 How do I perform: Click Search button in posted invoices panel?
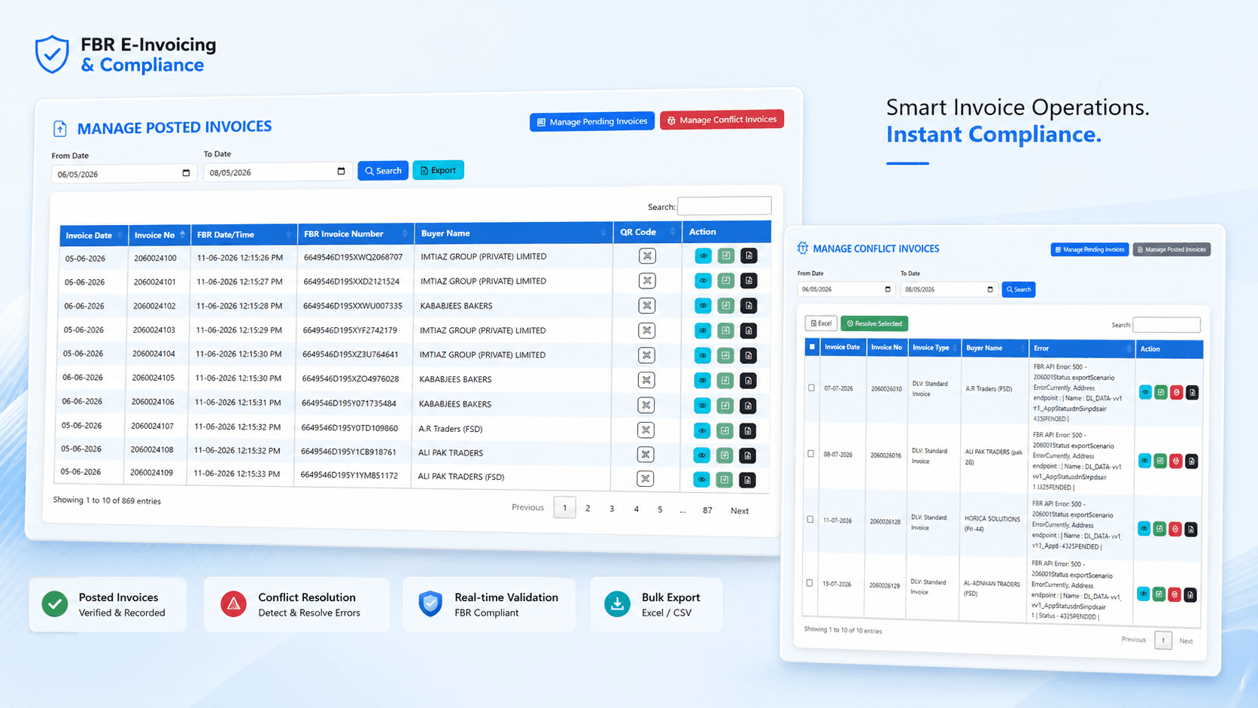383,171
